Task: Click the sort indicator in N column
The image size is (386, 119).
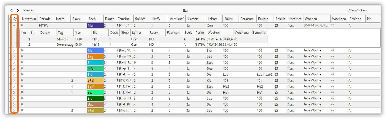Action: [34, 33]
